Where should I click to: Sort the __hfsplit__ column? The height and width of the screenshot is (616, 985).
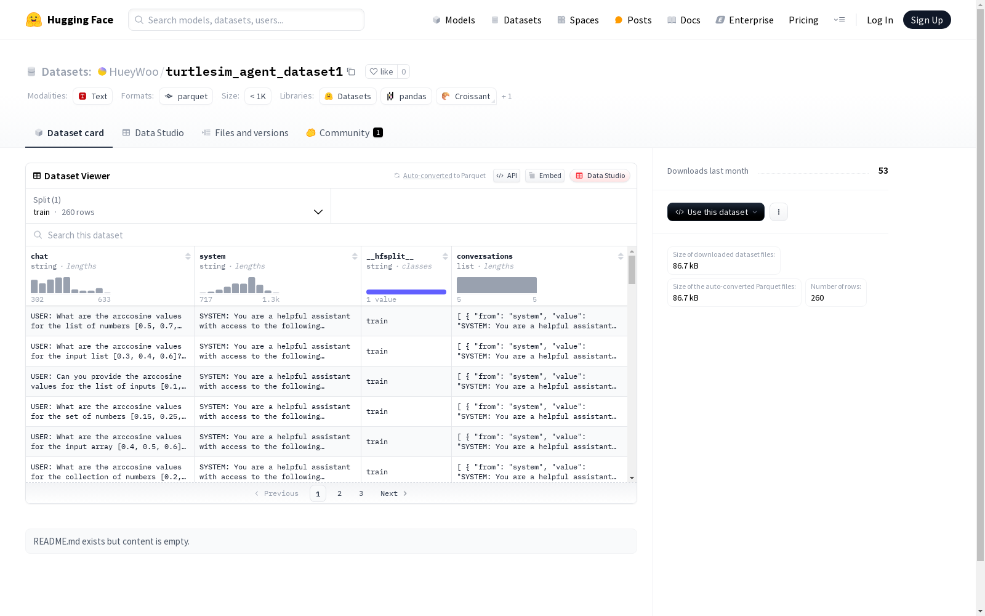tap(445, 256)
